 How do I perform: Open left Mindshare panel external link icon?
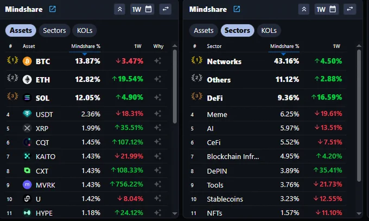point(52,9)
